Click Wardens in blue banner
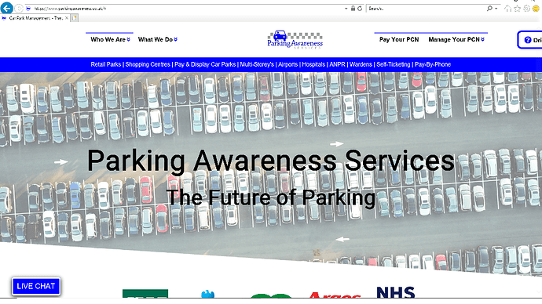The width and height of the screenshot is (542, 304). point(361,64)
